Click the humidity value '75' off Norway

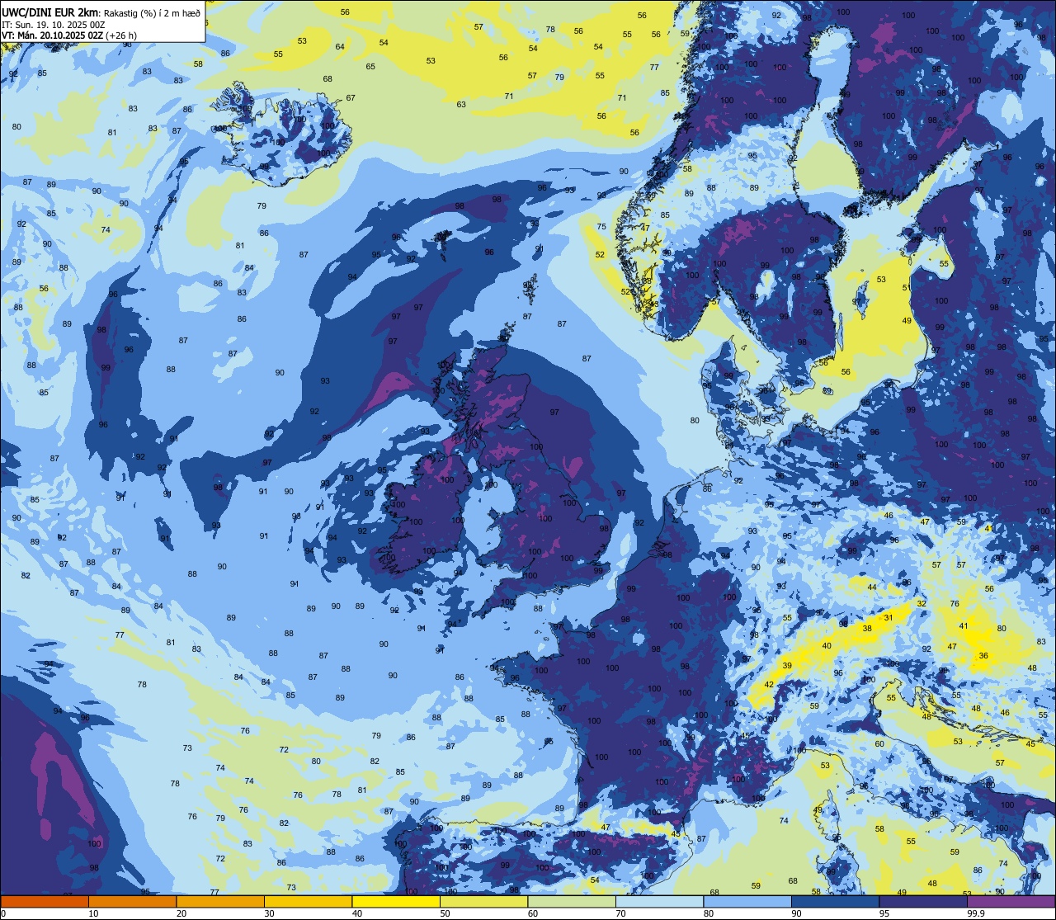(x=601, y=227)
